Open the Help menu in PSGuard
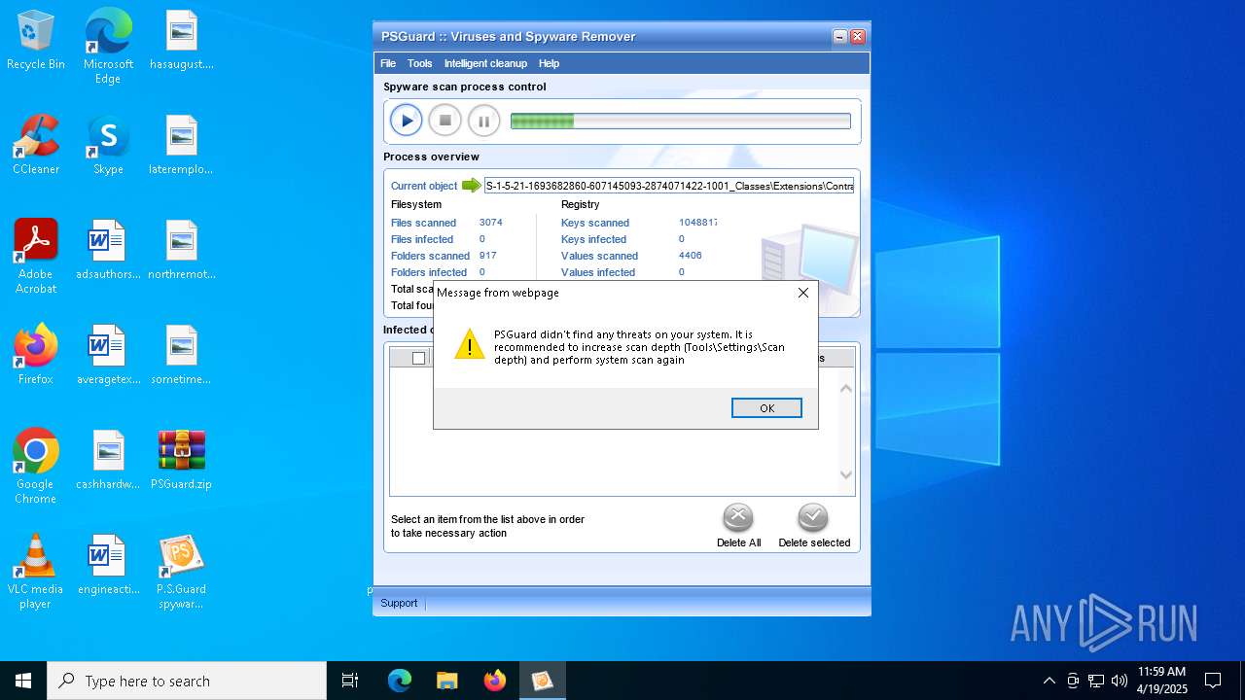Image resolution: width=1245 pixels, height=700 pixels. coord(549,63)
